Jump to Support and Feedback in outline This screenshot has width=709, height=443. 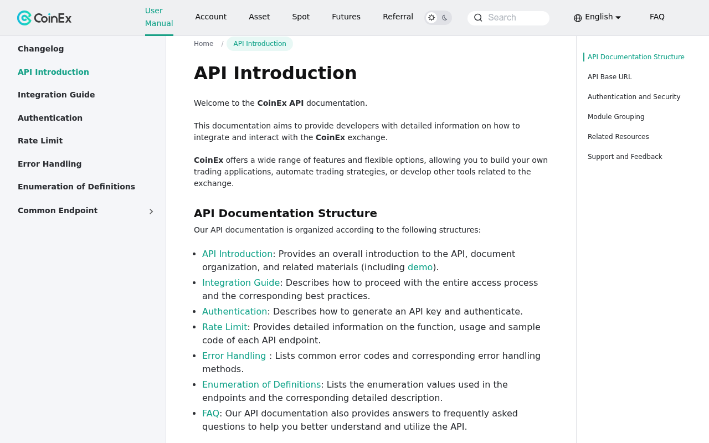(625, 157)
